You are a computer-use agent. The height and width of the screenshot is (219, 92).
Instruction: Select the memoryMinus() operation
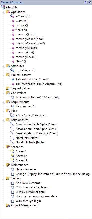point(26,48)
